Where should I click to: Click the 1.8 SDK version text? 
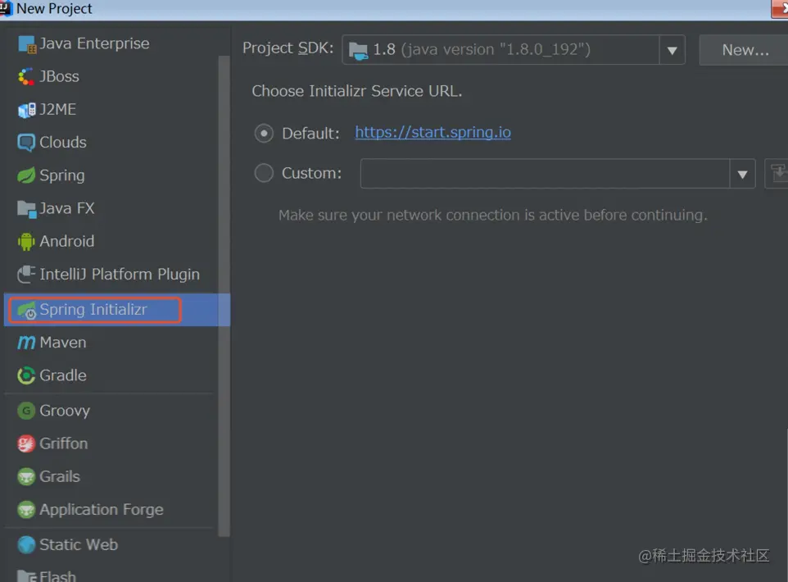[384, 50]
